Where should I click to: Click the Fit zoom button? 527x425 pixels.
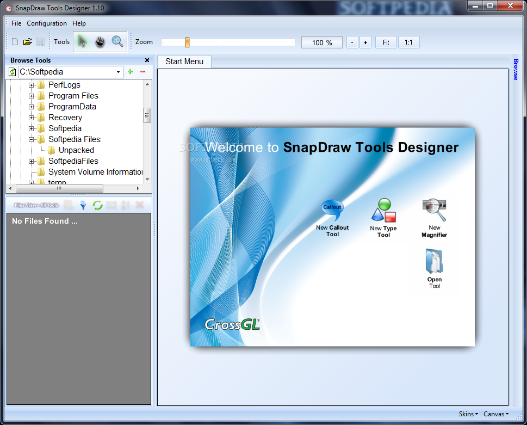386,42
